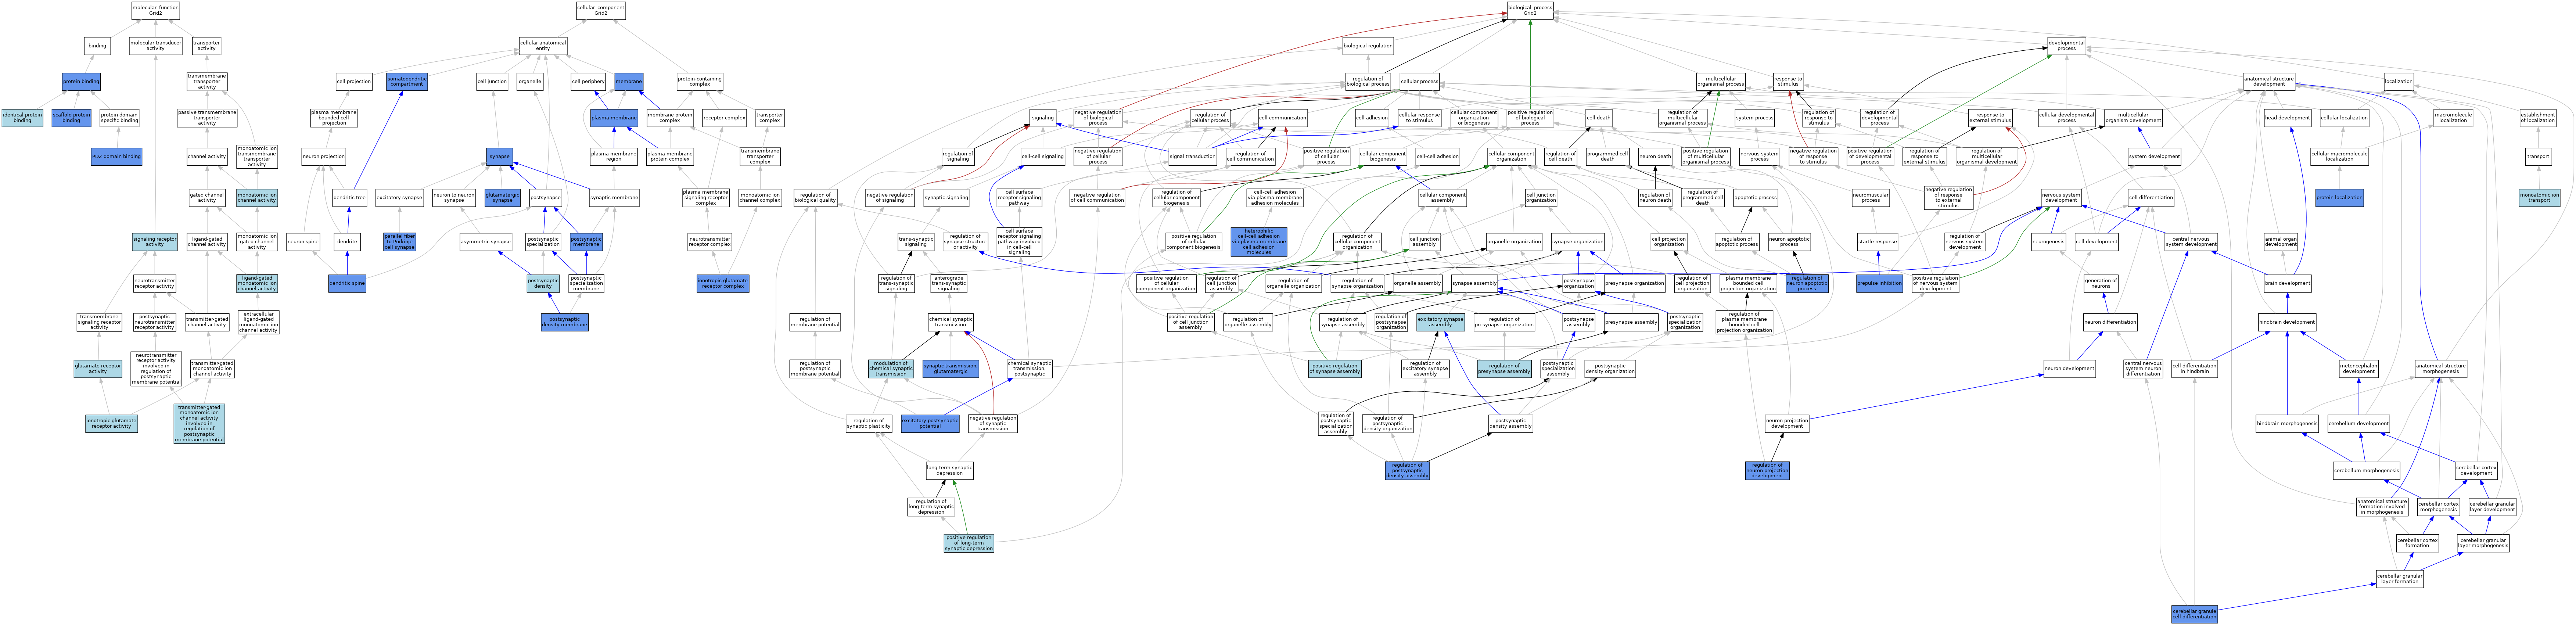Select the 'glutamate receptor activity' node
Screen dimensions: 2576x625
click(98, 369)
